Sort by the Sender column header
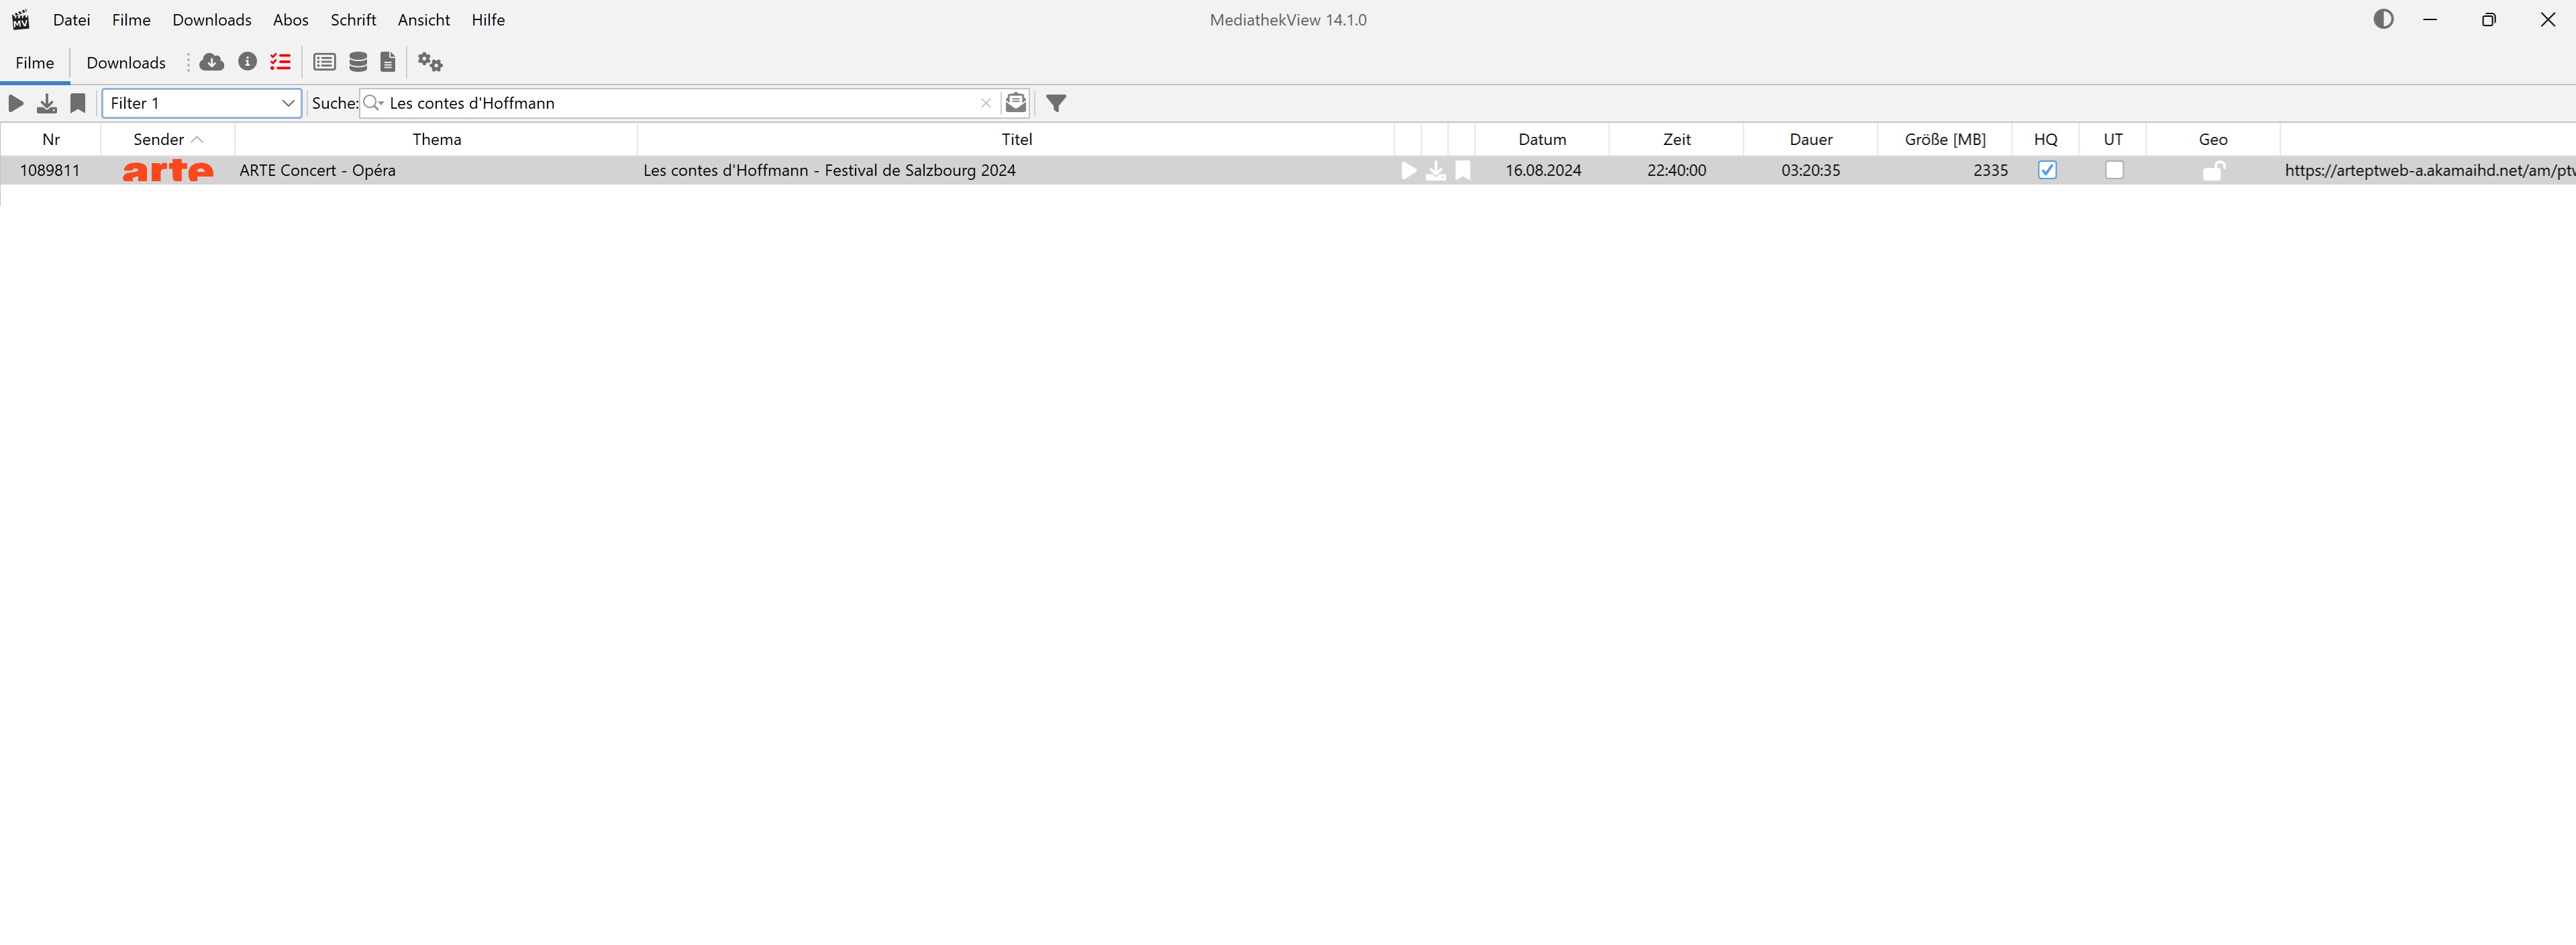This screenshot has width=2576, height=945. (x=168, y=139)
